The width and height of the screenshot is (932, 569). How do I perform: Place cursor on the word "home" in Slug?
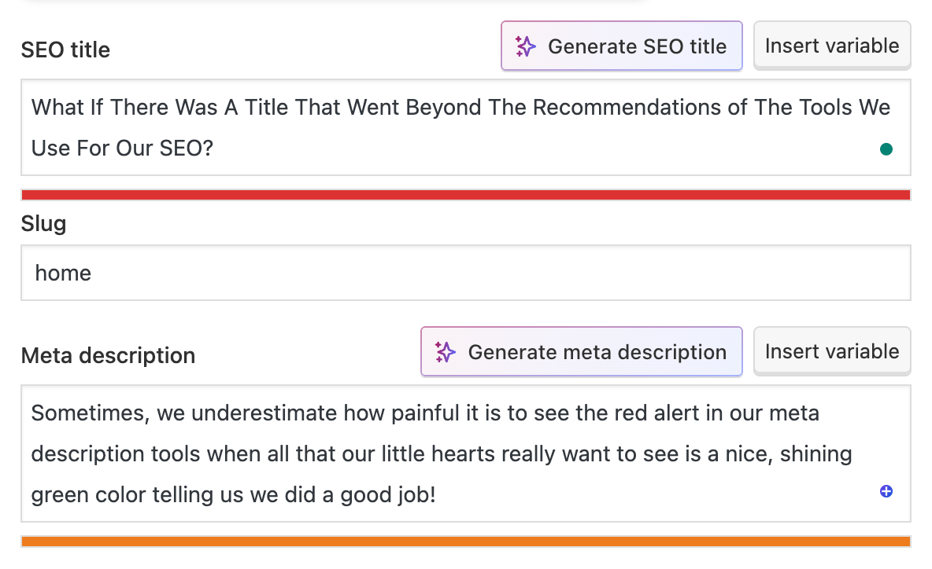63,273
